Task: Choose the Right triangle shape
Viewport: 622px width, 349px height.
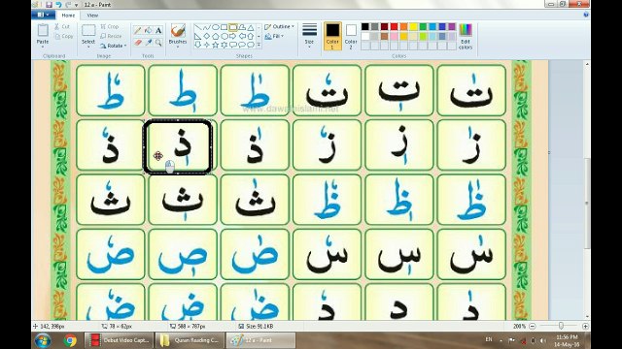Action: pyautogui.click(x=198, y=37)
